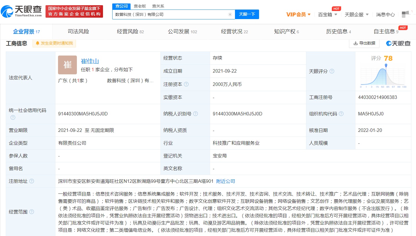Click the official credit agency red banner

(74, 11)
